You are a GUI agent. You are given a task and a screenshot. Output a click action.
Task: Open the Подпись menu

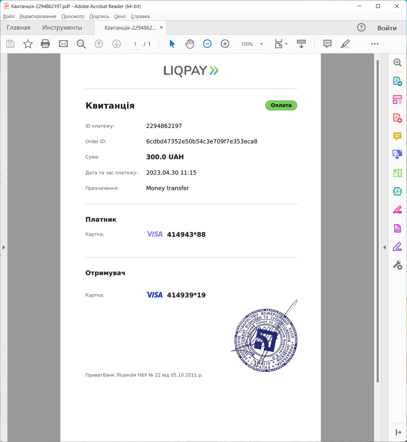(99, 16)
